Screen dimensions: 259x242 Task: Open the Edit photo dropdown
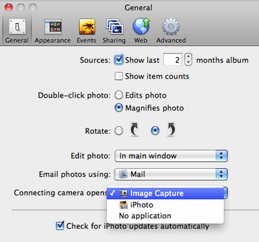click(171, 156)
